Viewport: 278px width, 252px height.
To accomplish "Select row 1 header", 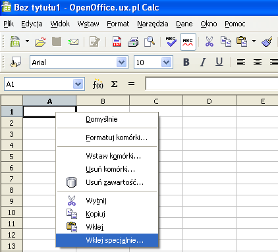I will pyautogui.click(x=12, y=112).
